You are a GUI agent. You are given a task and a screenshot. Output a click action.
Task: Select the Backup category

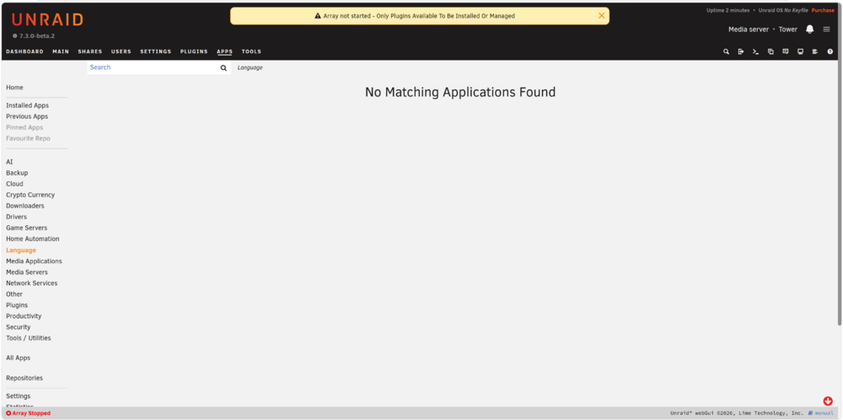click(17, 173)
